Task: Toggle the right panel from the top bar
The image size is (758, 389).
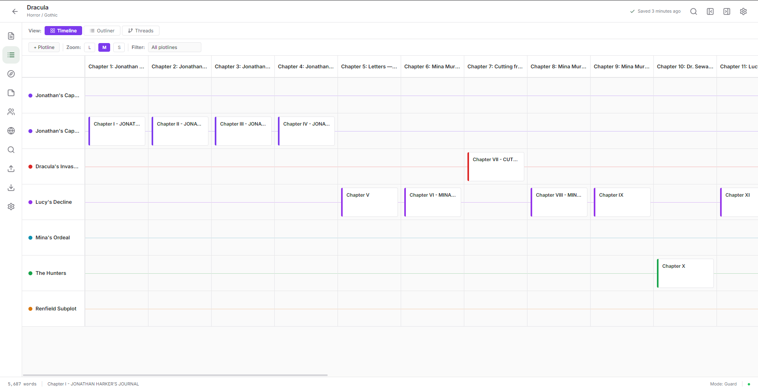Action: pyautogui.click(x=727, y=11)
